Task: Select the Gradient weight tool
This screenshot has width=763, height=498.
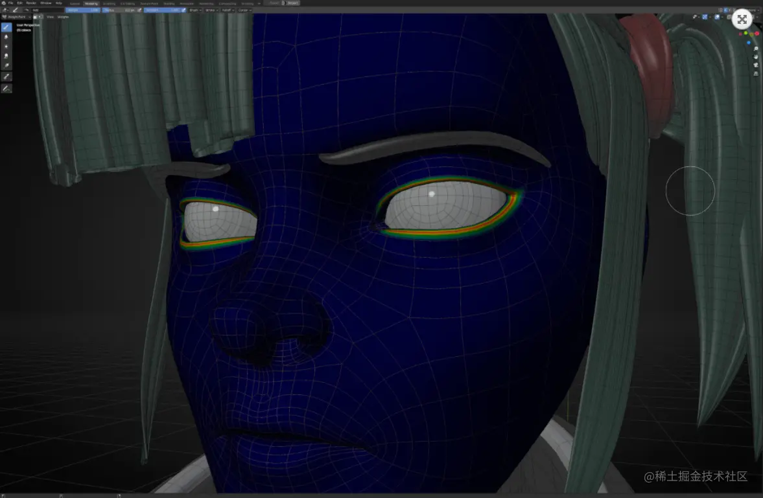Action: point(6,65)
